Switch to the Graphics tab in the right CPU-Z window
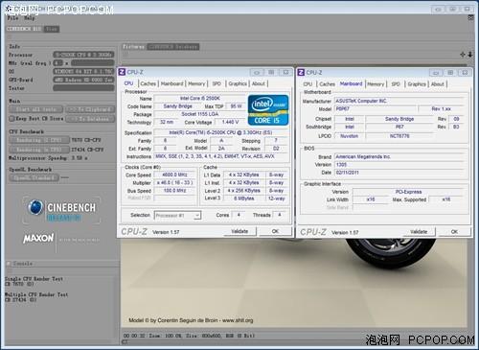This screenshot has width=479, height=350. pyautogui.click(x=417, y=84)
